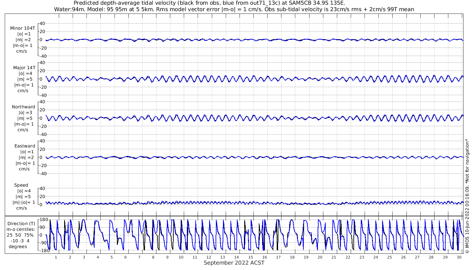
Task: Select "|o| =1" under Minor 104T
Action: [24, 34]
